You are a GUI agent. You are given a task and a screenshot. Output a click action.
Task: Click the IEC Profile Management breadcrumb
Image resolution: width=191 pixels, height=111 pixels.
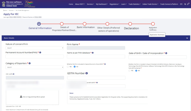pos(22,10)
